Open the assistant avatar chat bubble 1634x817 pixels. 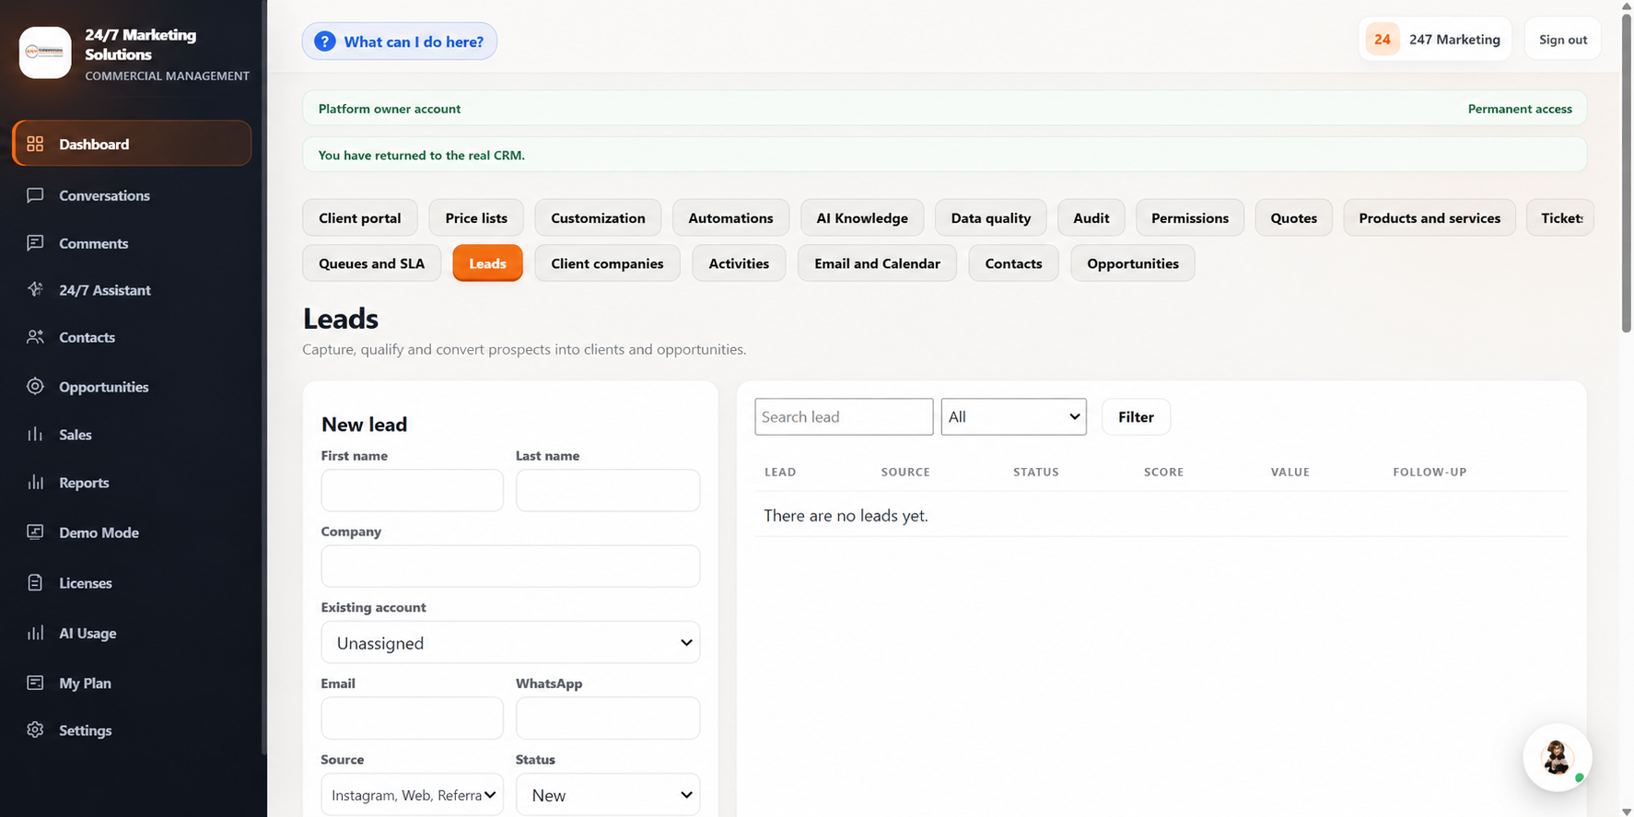[1557, 758]
